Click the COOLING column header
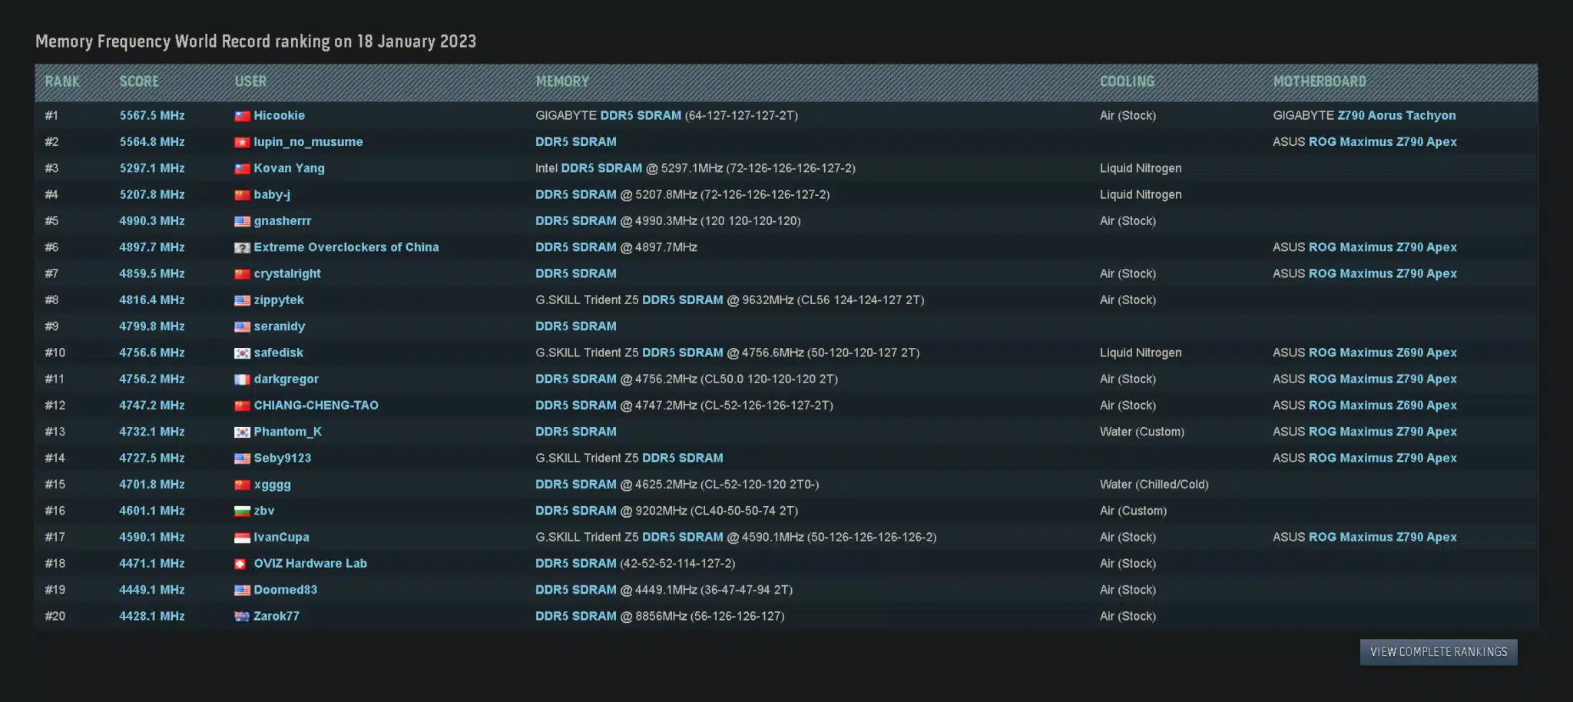 tap(1127, 81)
